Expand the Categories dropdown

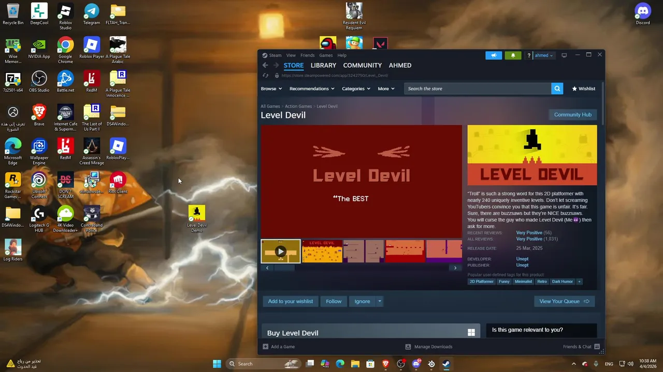point(356,89)
